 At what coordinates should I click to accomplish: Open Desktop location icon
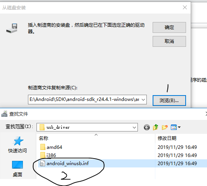(x=17, y=165)
